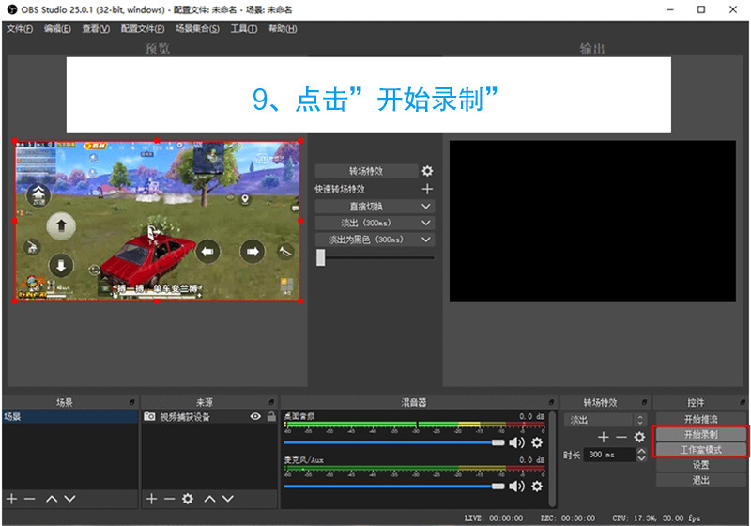This screenshot has width=751, height=526.
Task: Open source properties gear icon
Action: [x=188, y=499]
